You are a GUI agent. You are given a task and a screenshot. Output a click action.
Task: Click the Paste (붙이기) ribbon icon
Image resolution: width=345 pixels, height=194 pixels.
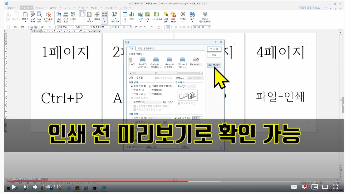[25, 17]
